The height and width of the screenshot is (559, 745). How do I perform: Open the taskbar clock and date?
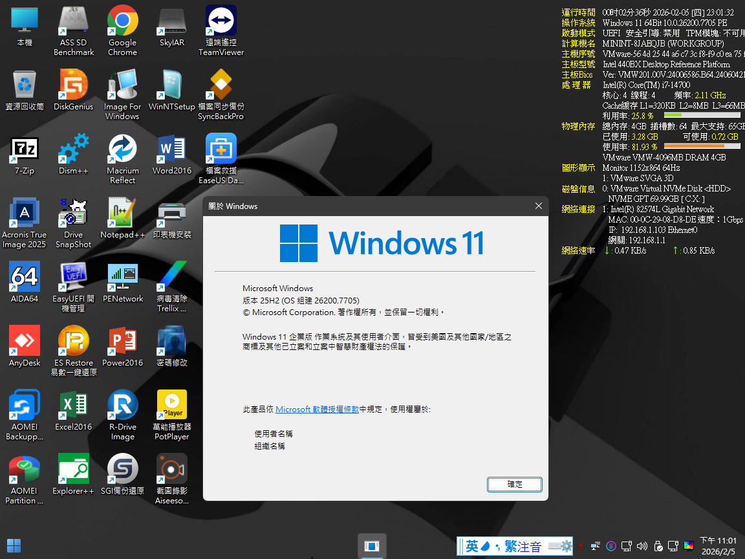click(718, 546)
